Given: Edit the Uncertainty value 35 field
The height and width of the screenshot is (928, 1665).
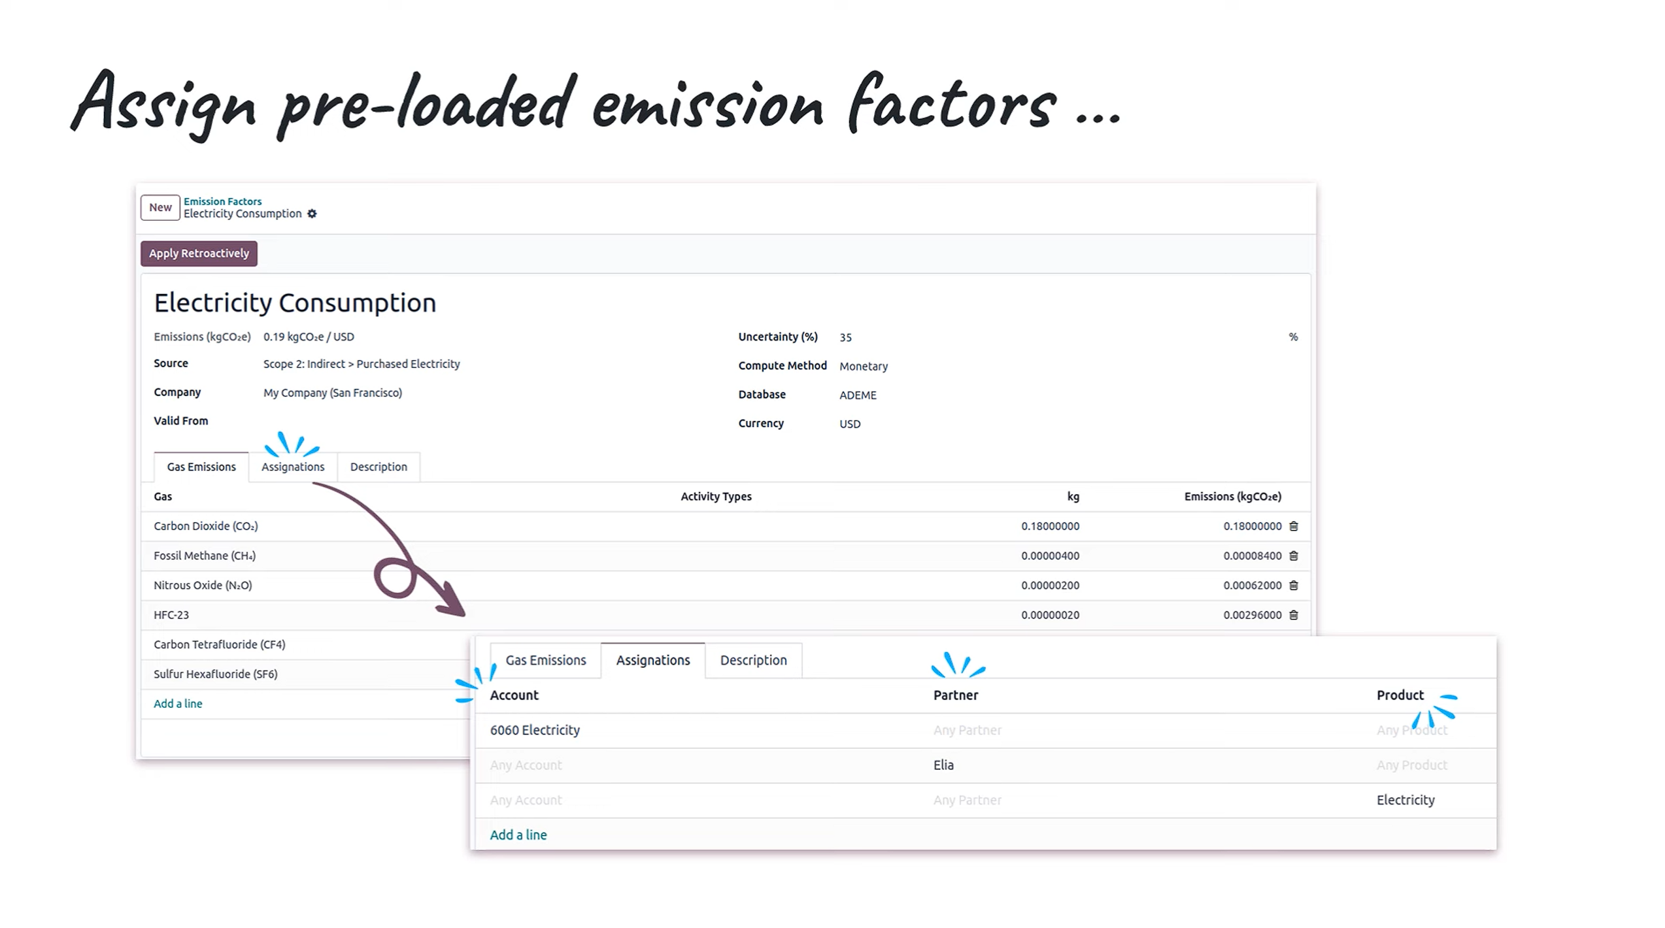Looking at the screenshot, I should coord(846,337).
